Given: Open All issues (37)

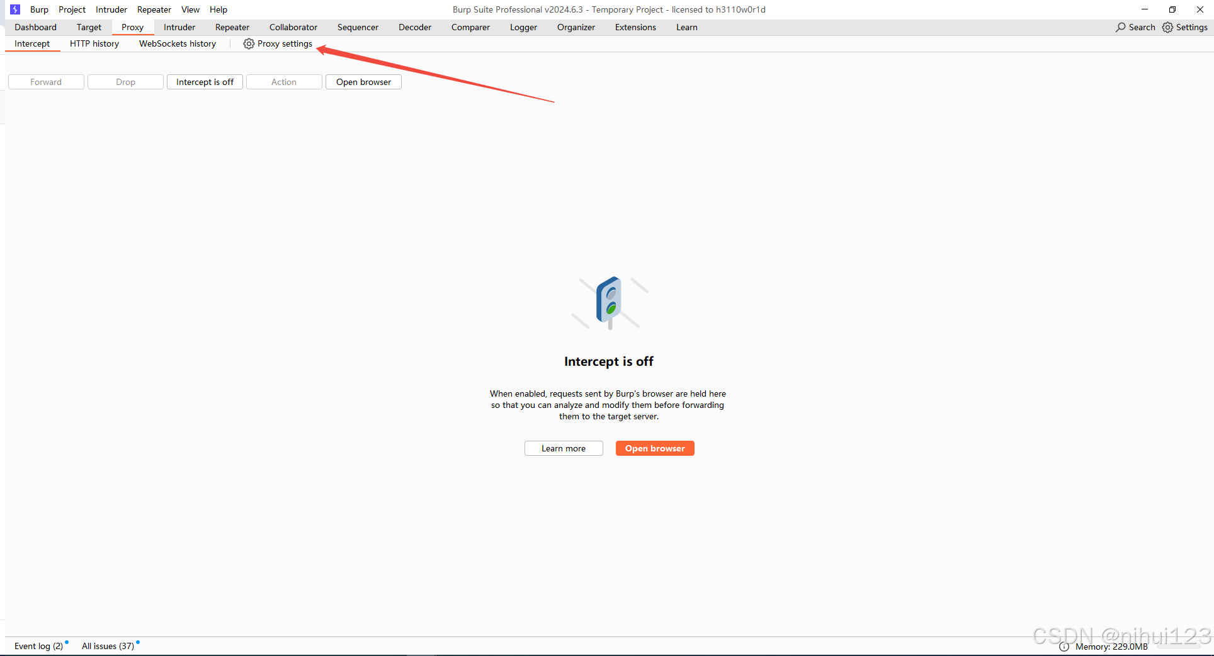Looking at the screenshot, I should [108, 646].
